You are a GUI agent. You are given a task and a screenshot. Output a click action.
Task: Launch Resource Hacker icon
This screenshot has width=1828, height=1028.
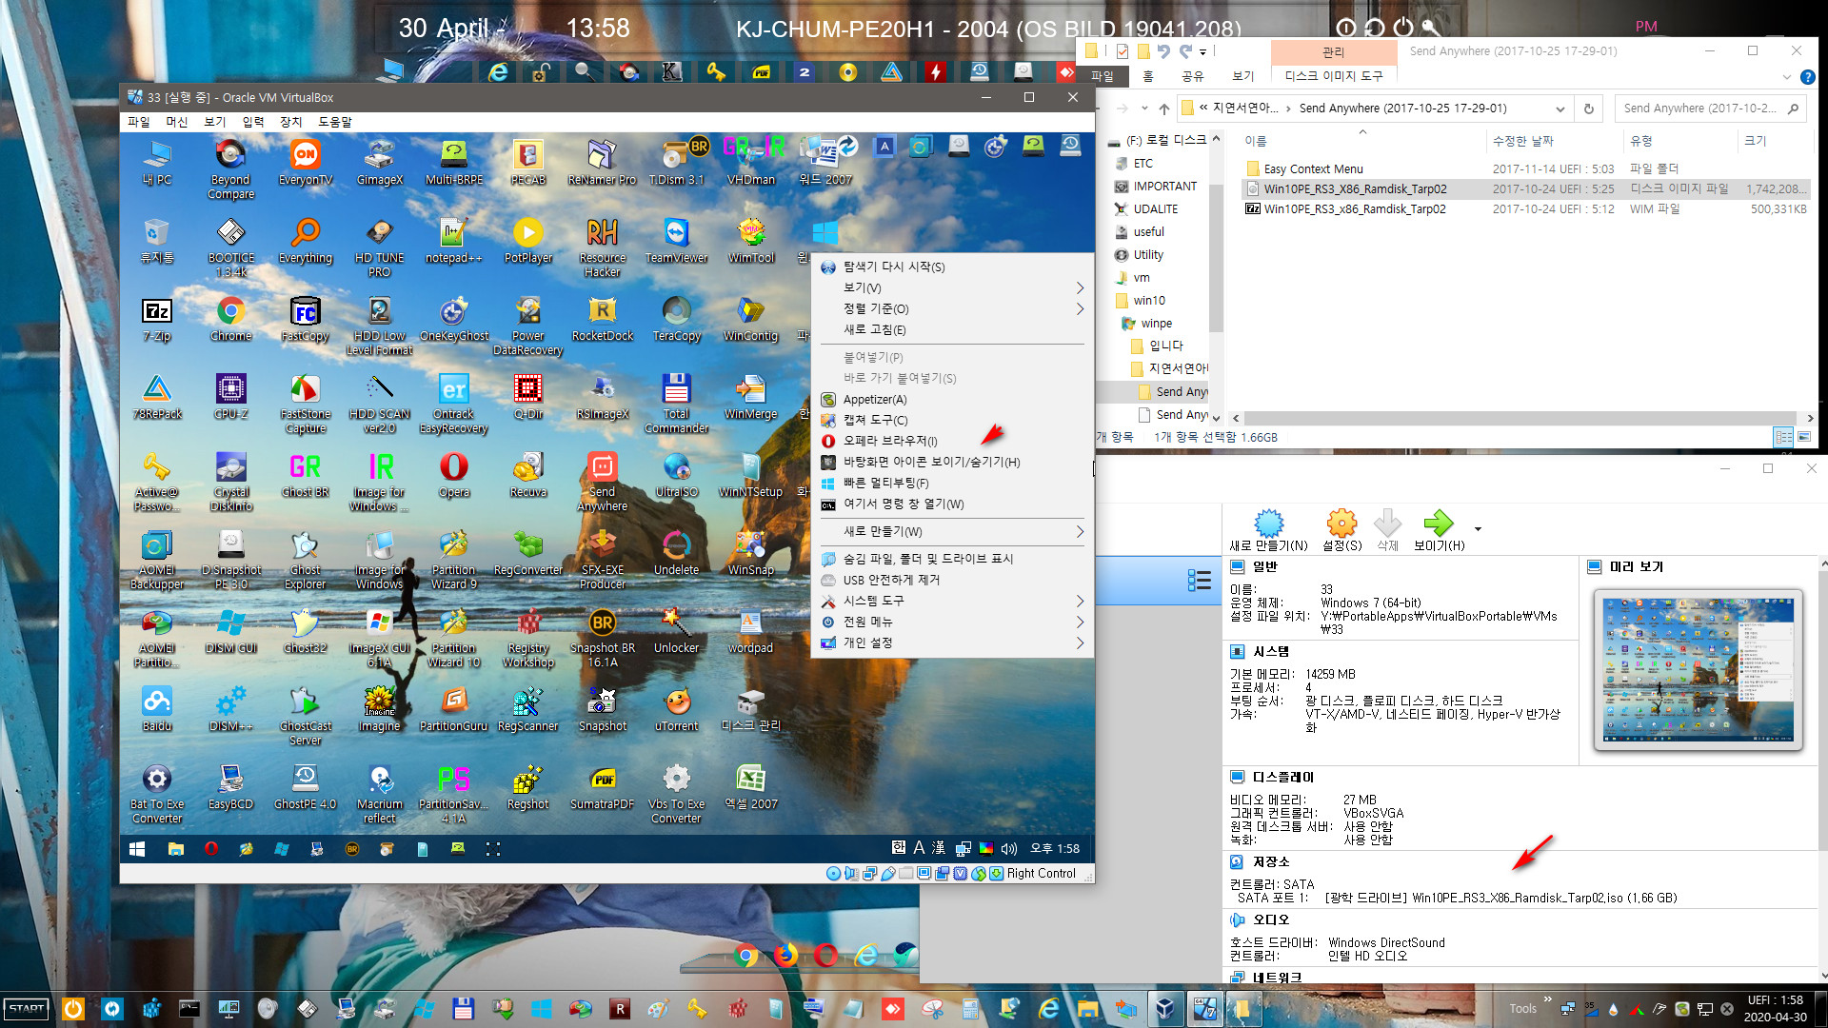[x=602, y=247]
